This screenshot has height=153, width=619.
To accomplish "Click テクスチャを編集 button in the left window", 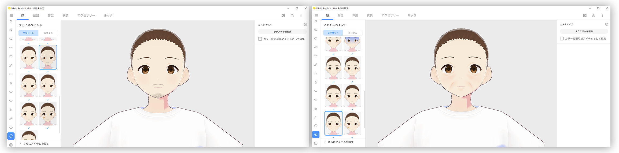I will point(282,32).
